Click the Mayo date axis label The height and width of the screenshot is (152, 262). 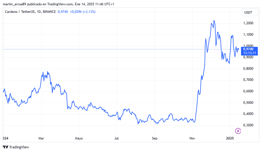tap(79, 138)
